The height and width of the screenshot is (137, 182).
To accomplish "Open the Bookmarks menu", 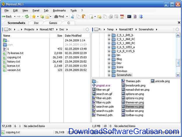I will coord(59,11).
